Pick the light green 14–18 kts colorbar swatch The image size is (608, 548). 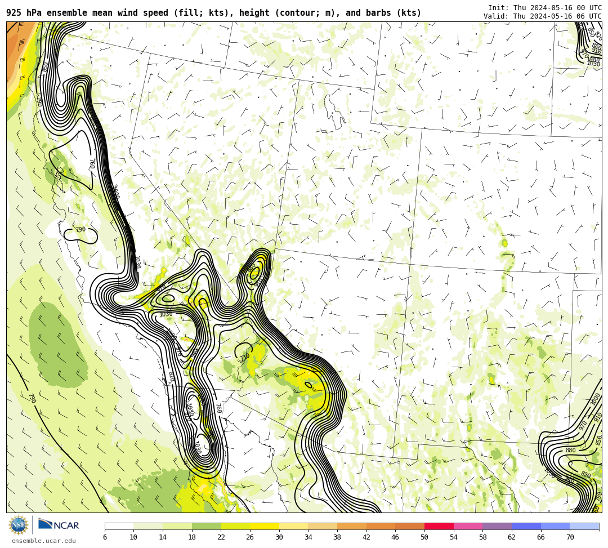click(177, 526)
